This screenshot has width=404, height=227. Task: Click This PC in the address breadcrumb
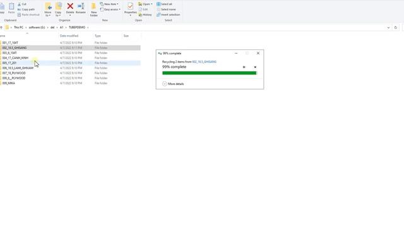(x=18, y=27)
